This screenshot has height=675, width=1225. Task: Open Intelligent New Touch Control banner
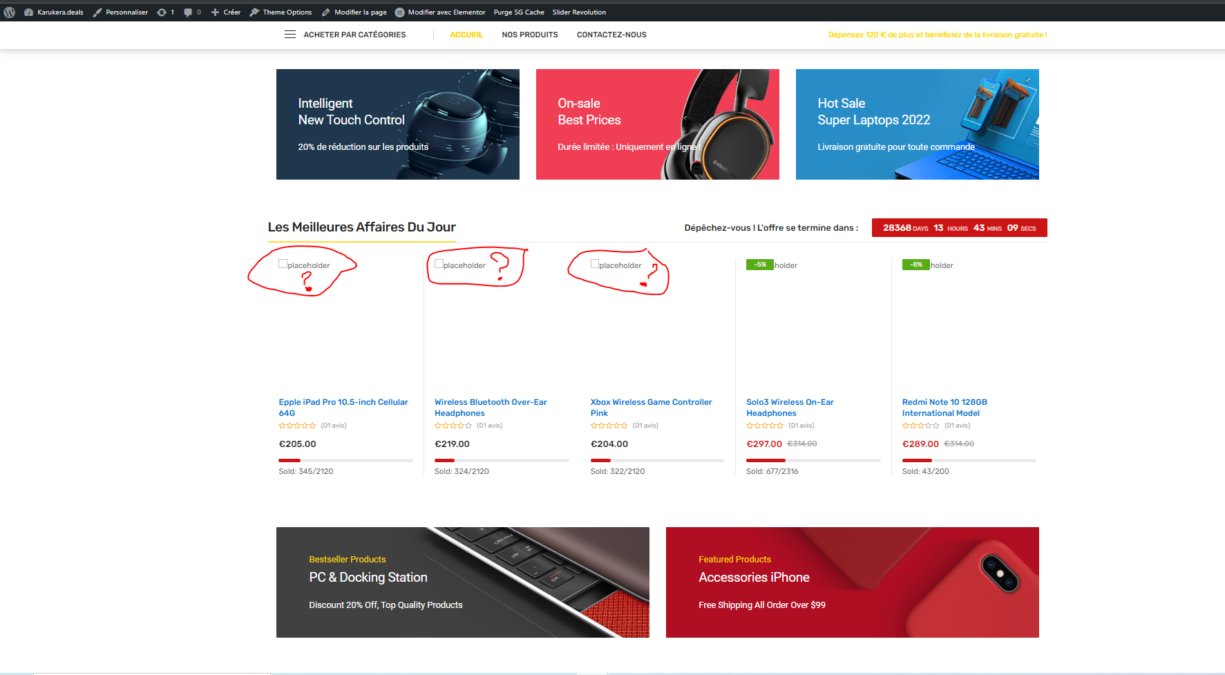398,124
